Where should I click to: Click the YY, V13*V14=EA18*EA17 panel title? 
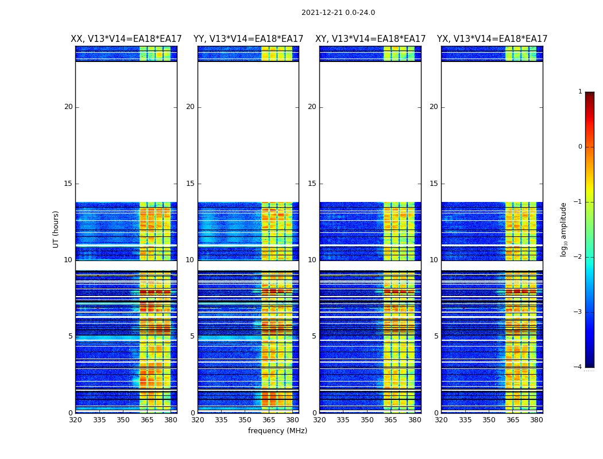(x=249, y=39)
